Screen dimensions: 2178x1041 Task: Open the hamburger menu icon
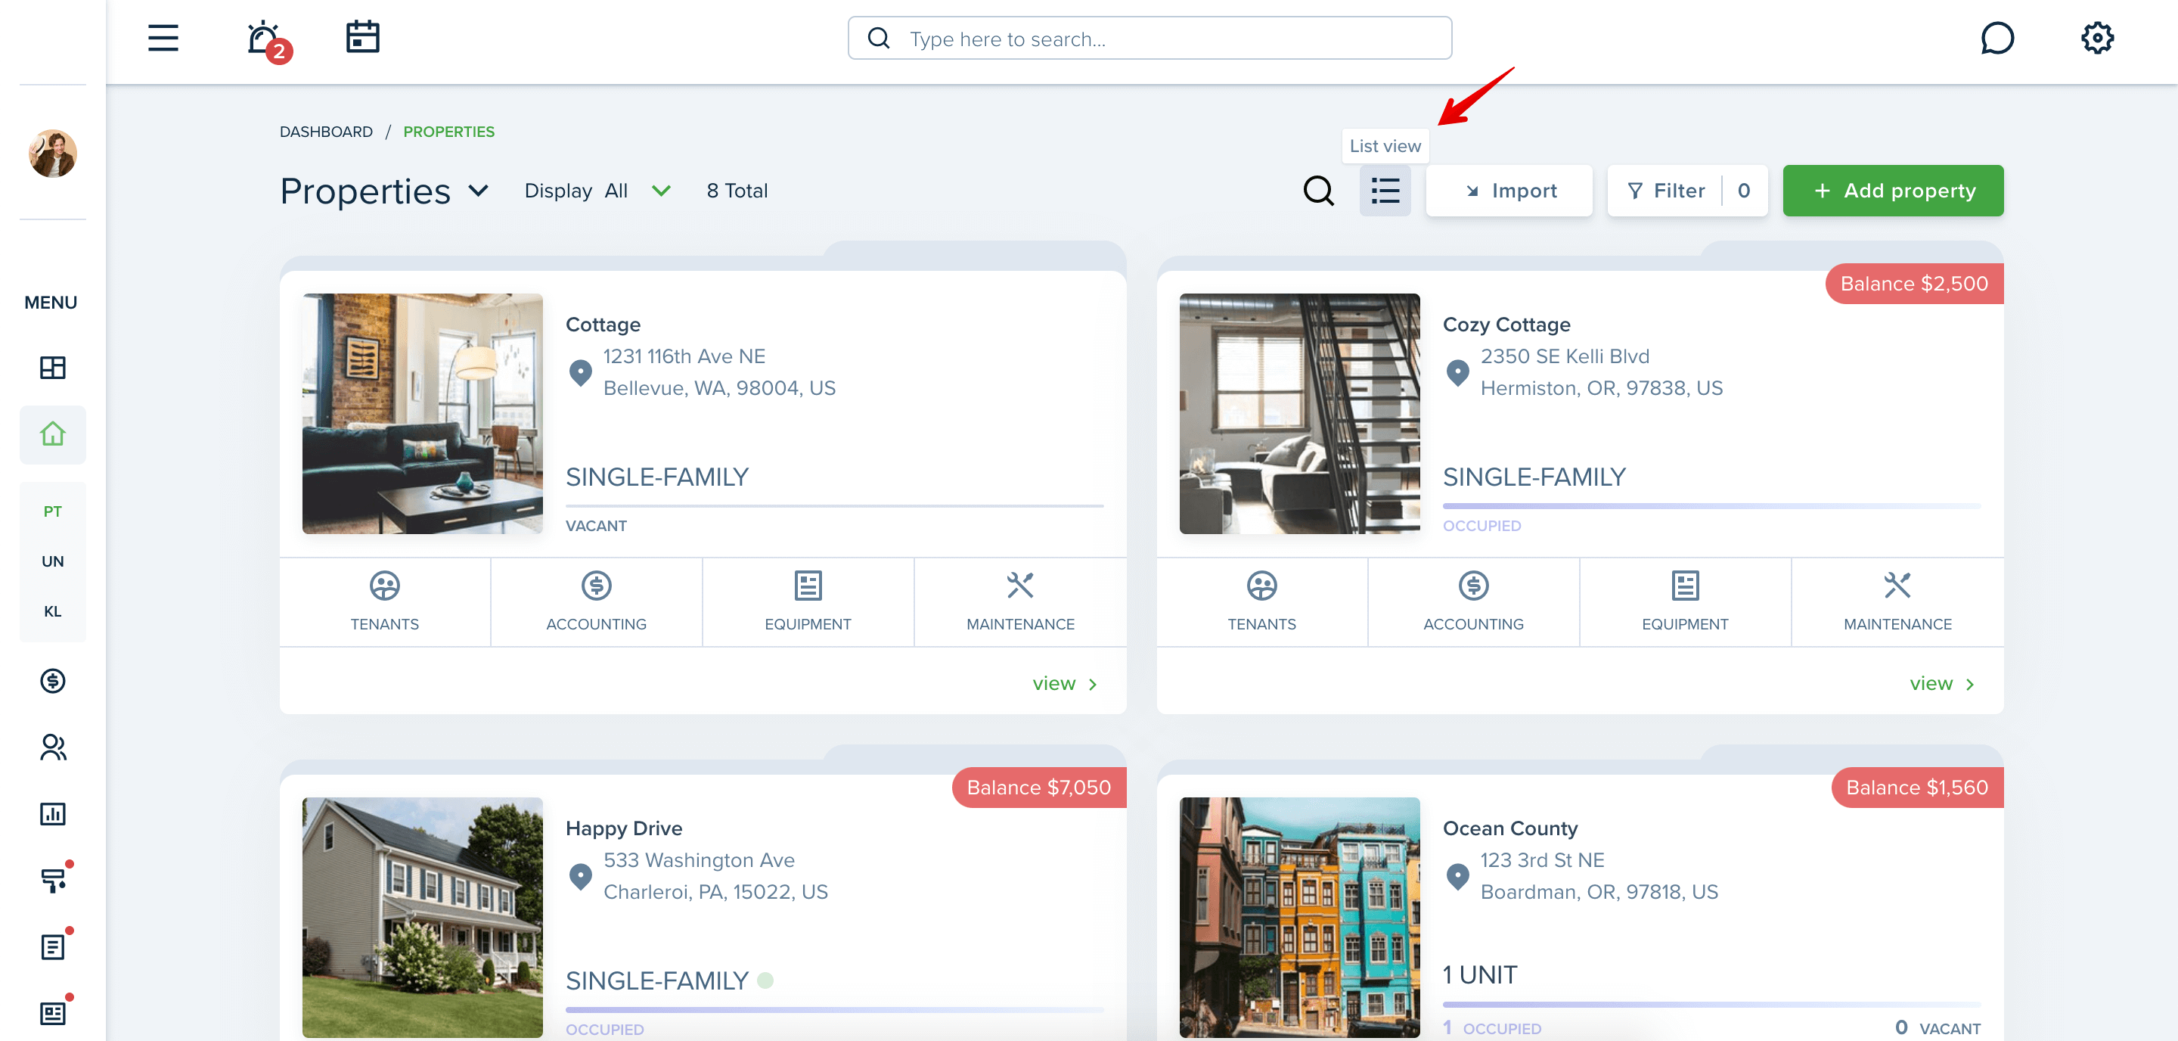[x=163, y=38]
